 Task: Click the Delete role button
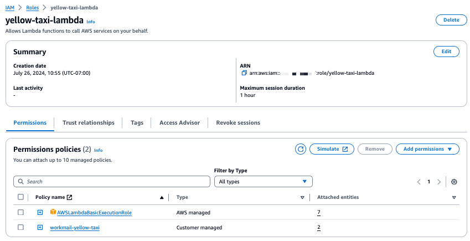[x=451, y=20]
